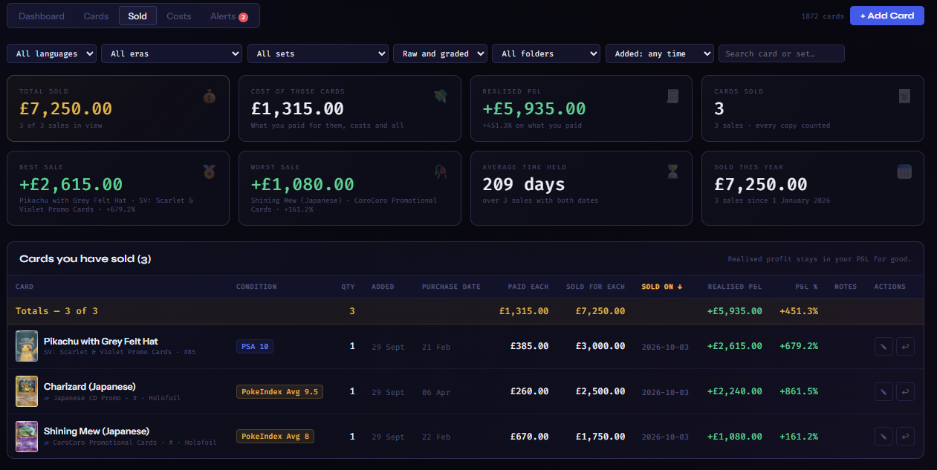This screenshot has width=937, height=470.
Task: Open the Shining Mew (Japanese) card thumbnail
Action: pos(27,436)
